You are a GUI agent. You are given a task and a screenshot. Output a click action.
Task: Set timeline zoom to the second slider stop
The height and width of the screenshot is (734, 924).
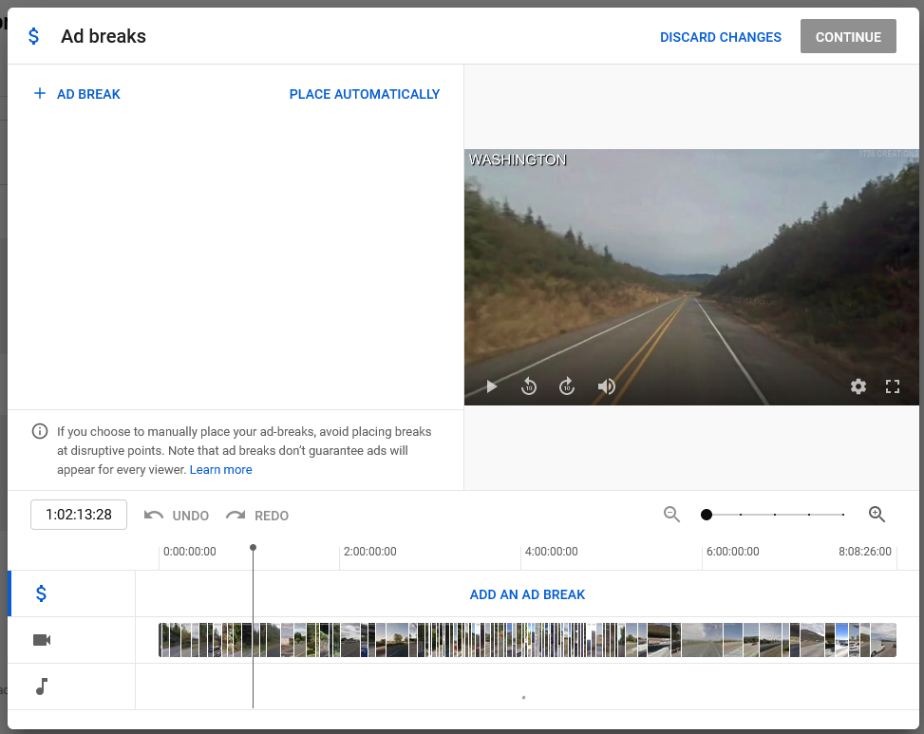(x=741, y=515)
